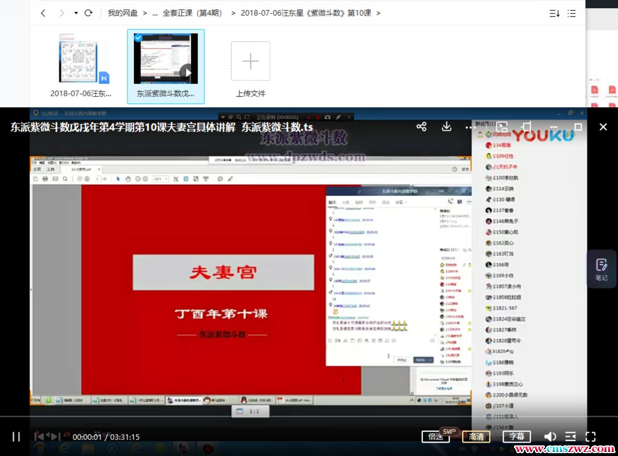Open the 倍速 playback speed menu
The height and width of the screenshot is (456, 618).
(x=435, y=437)
